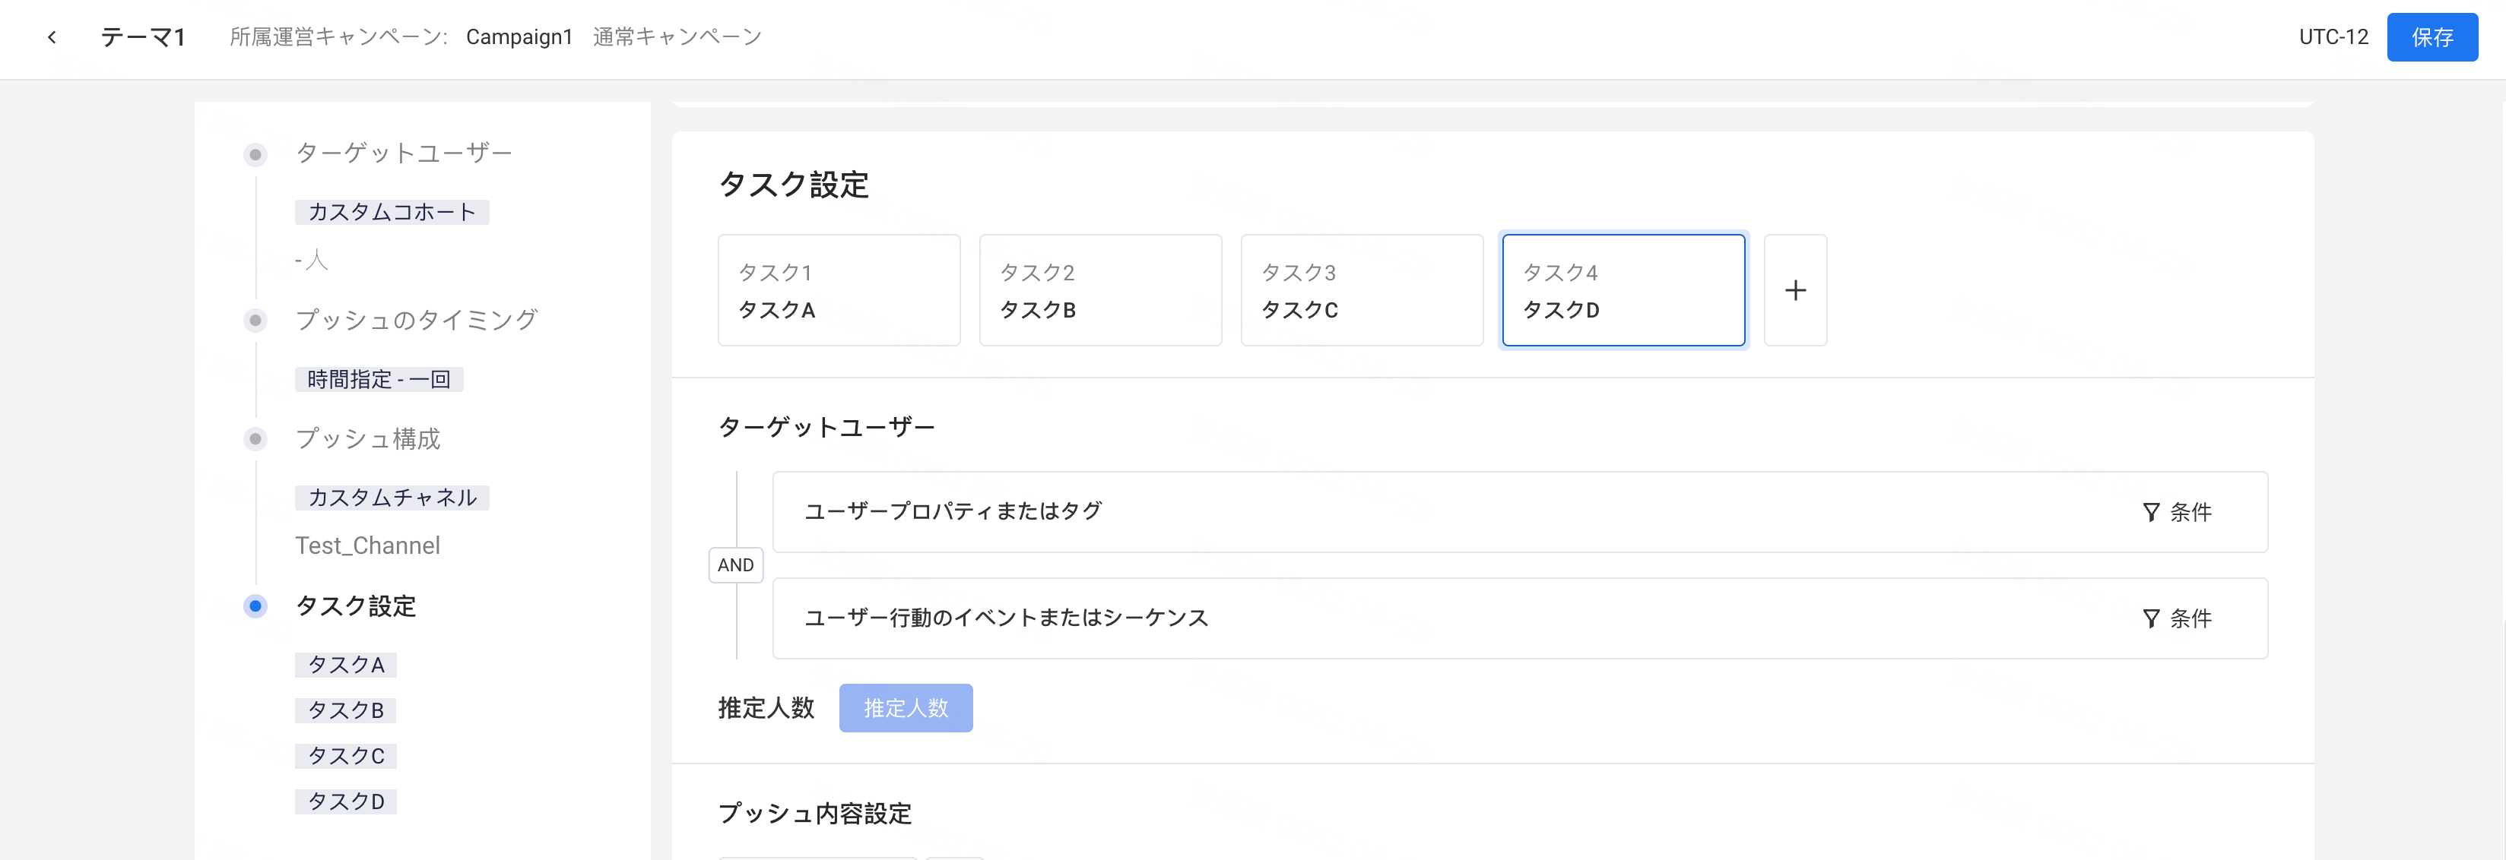Click the ユーザー行動のイベントまたはシーケンス condition row

coord(1520,618)
